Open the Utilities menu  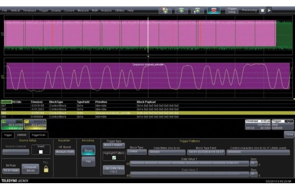pyautogui.click(x=119, y=10)
